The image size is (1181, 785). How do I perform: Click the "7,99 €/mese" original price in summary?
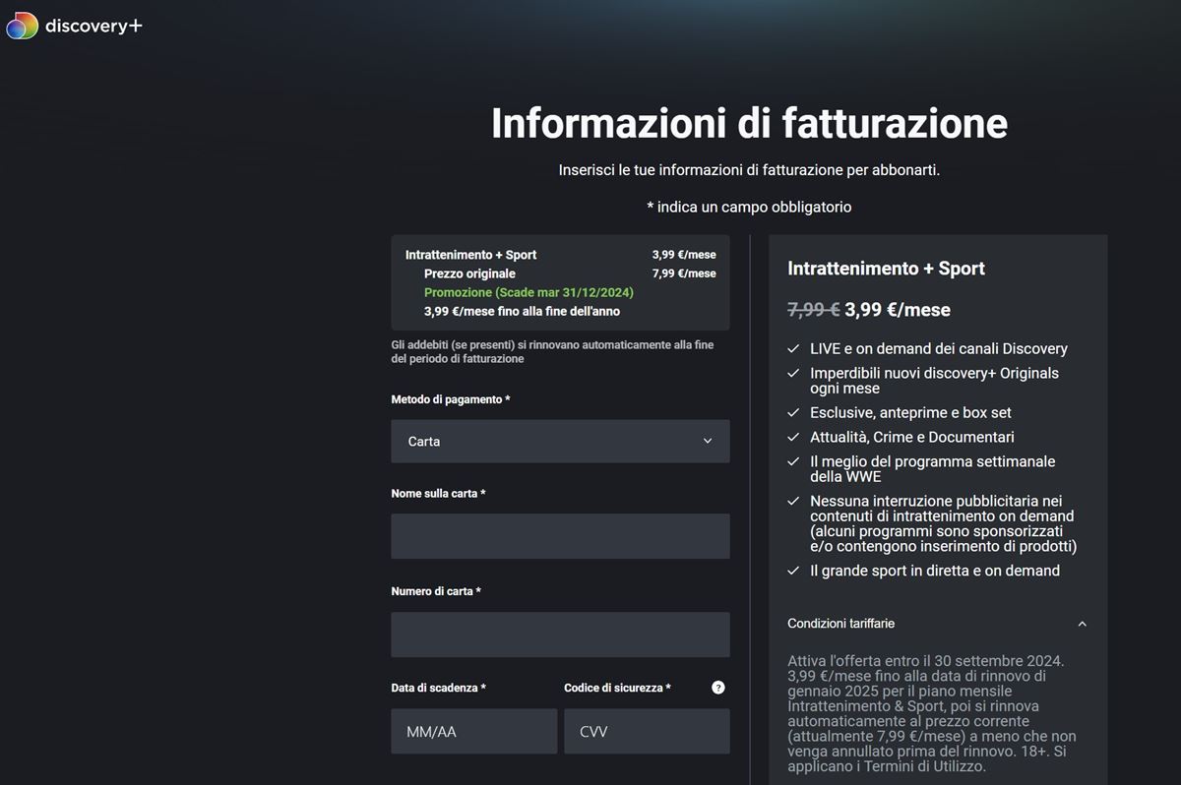684,273
